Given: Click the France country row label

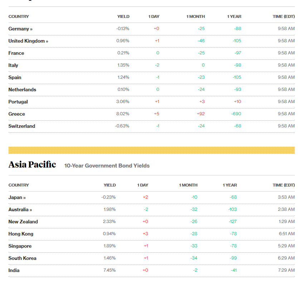Looking at the screenshot, I should 16,53.
